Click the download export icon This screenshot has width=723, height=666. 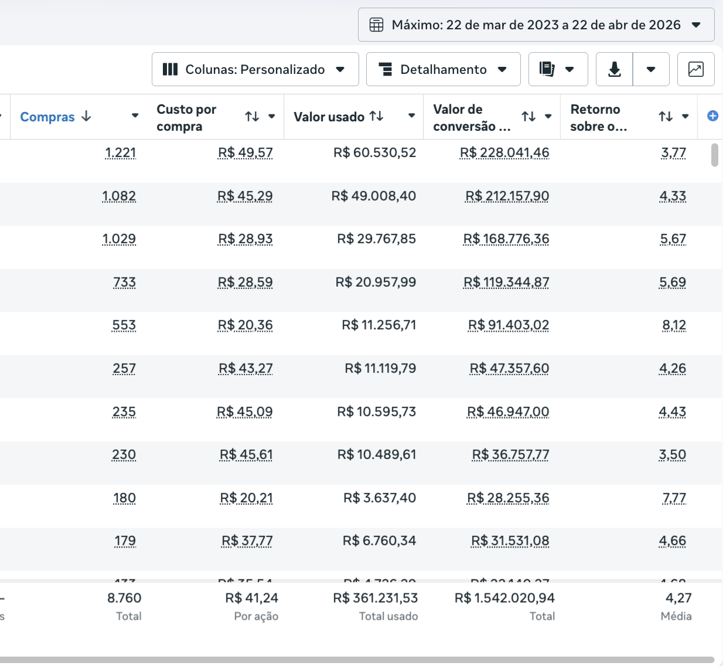point(614,69)
